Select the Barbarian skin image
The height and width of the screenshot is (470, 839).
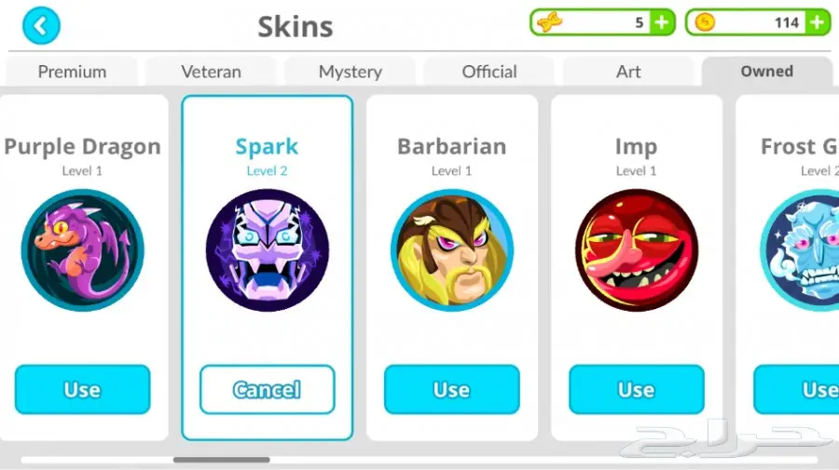(451, 250)
